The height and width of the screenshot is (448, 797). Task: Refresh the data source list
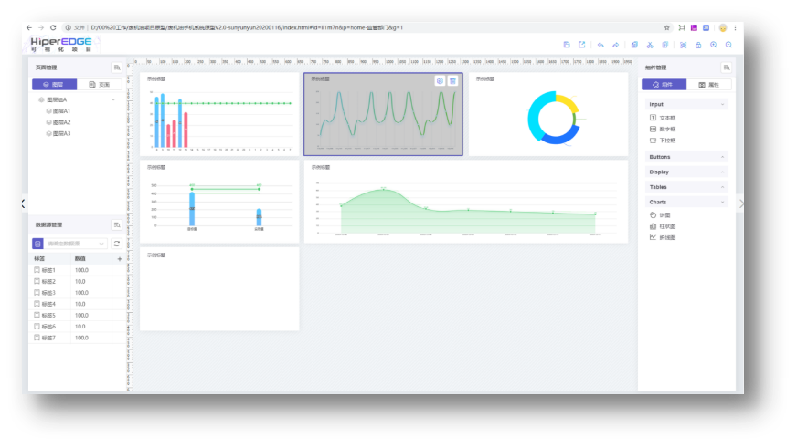coord(116,244)
